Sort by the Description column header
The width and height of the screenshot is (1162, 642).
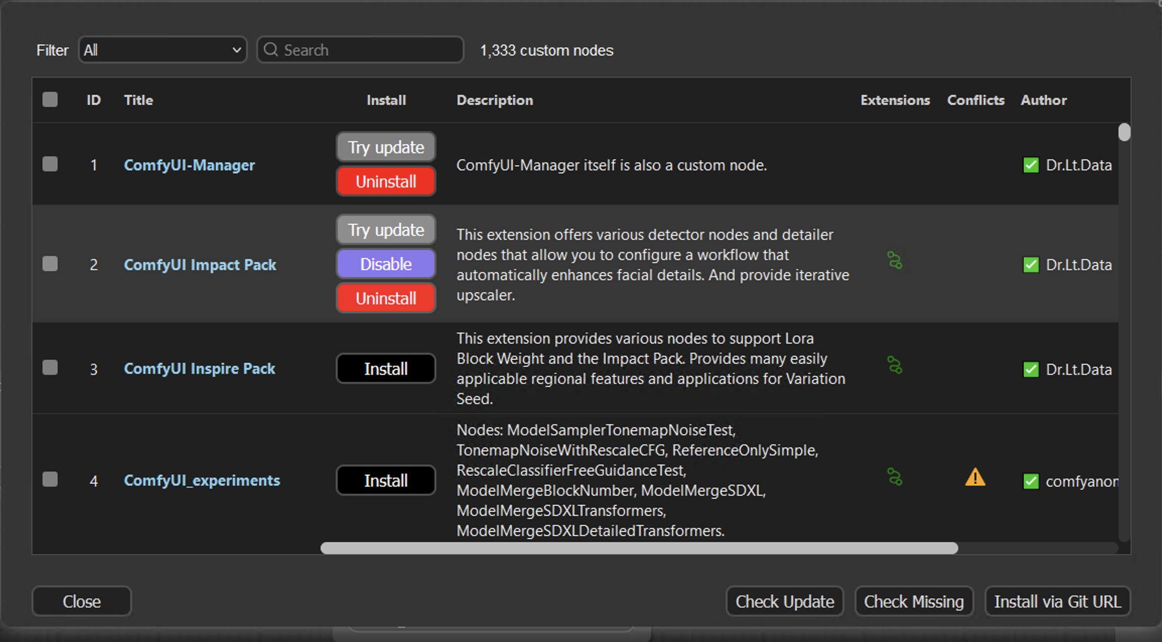click(494, 100)
